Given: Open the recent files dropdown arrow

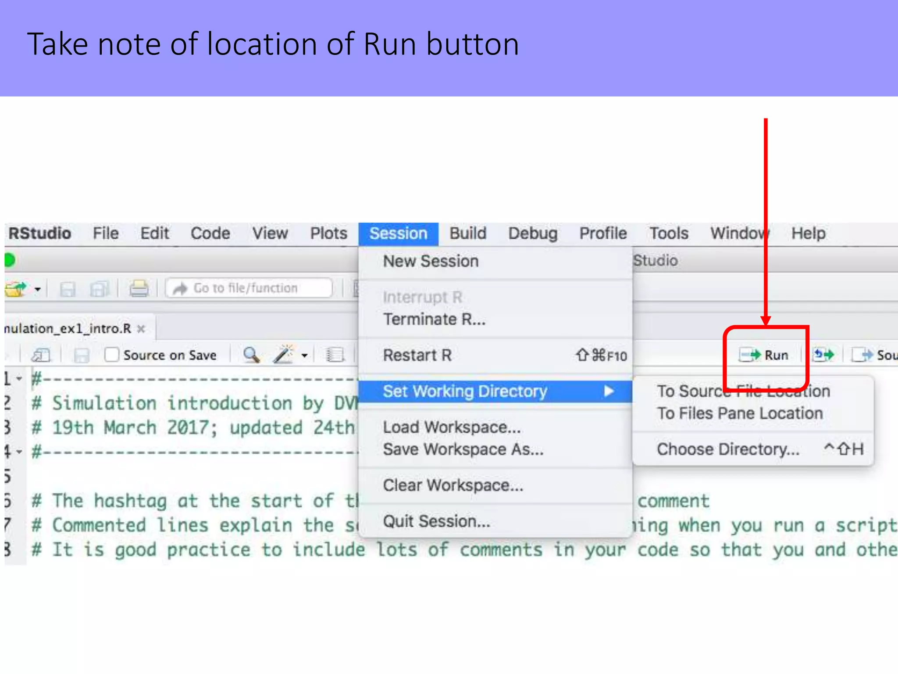Looking at the screenshot, I should 38,290.
